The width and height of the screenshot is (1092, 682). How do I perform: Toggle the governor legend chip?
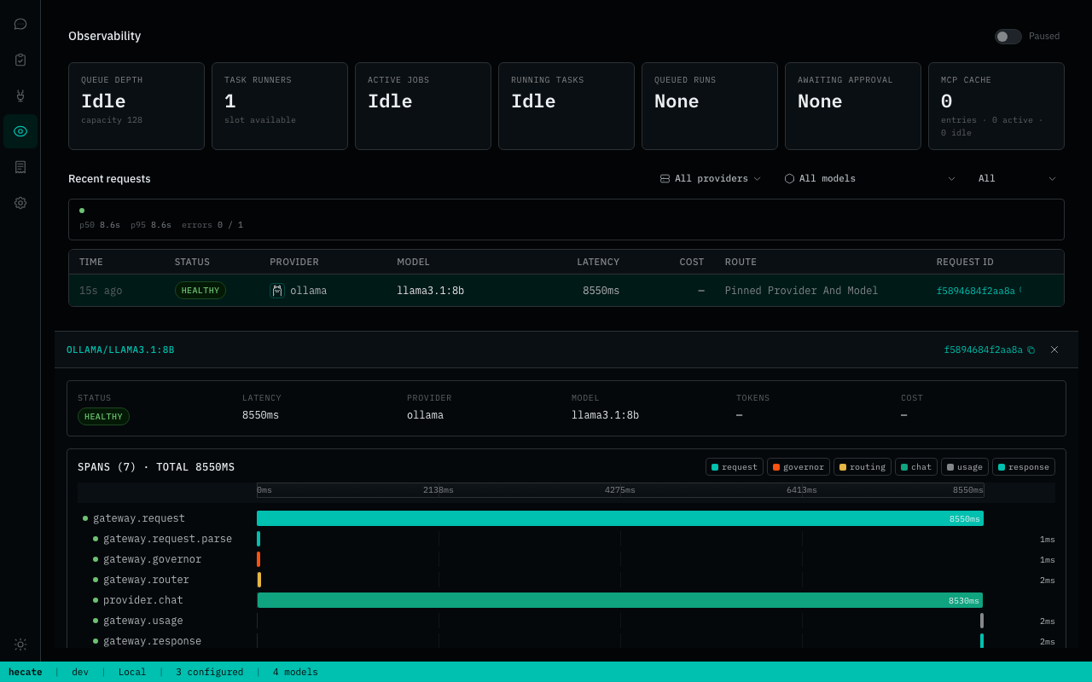point(799,467)
